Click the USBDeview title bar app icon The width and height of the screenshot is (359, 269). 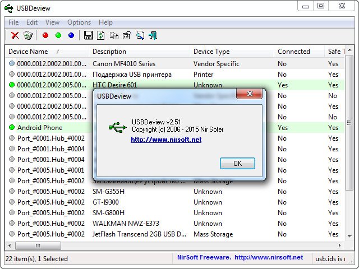coord(9,8)
